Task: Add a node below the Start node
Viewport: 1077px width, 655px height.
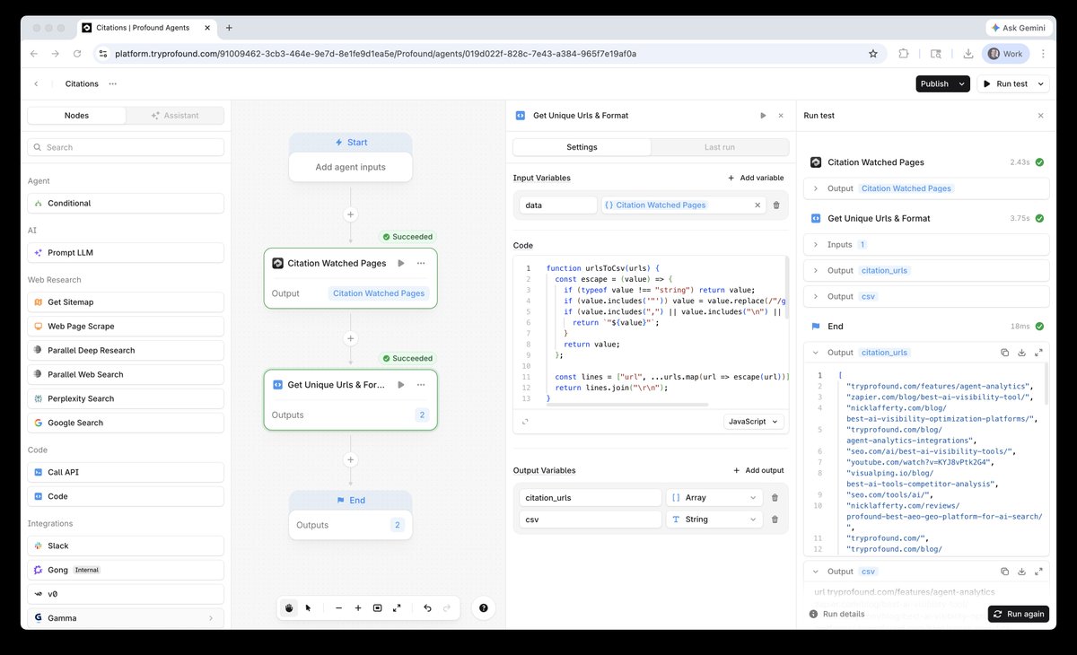Action: tap(350, 214)
